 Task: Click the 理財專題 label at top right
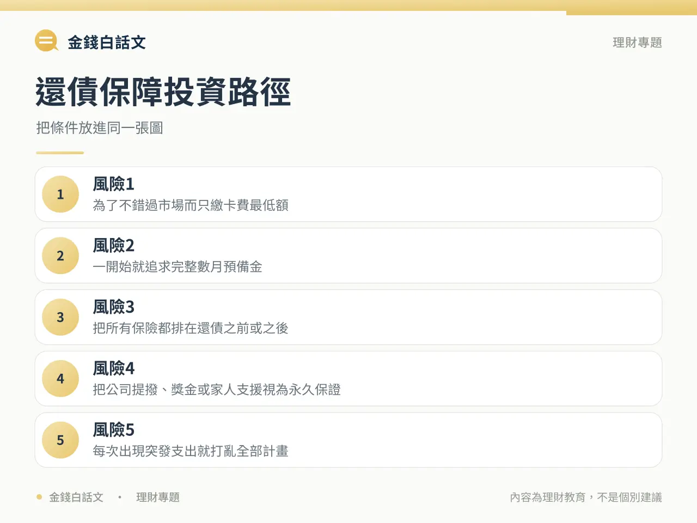coord(637,42)
